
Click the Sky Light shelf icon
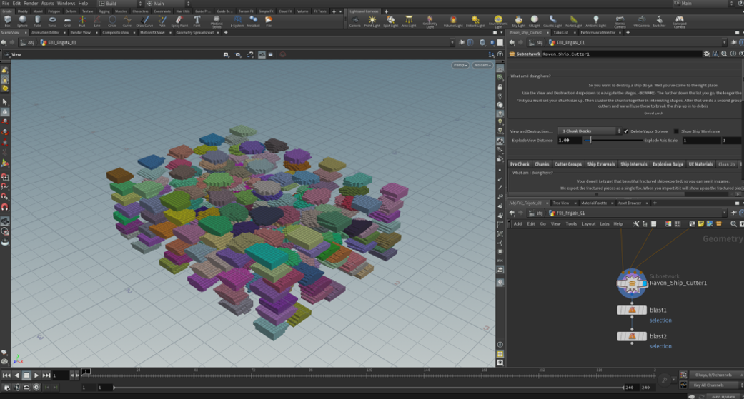(x=520, y=21)
